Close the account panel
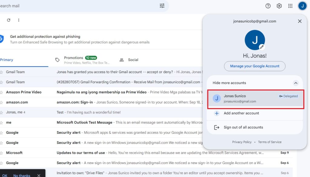This screenshot has height=177, width=310. click(x=300, y=21)
